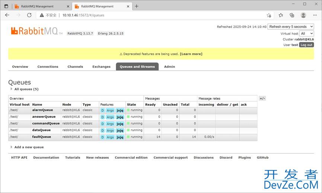Viewport: 322px width, 193px height.
Task: Open the faultQueue queue link
Action: click(41, 137)
